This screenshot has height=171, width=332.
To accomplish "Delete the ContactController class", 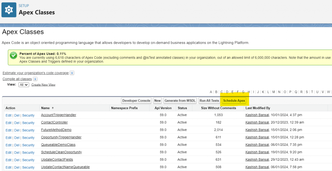I will pyautogui.click(x=17, y=123).
